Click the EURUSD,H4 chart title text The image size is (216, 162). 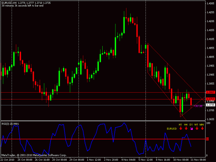point(9,3)
